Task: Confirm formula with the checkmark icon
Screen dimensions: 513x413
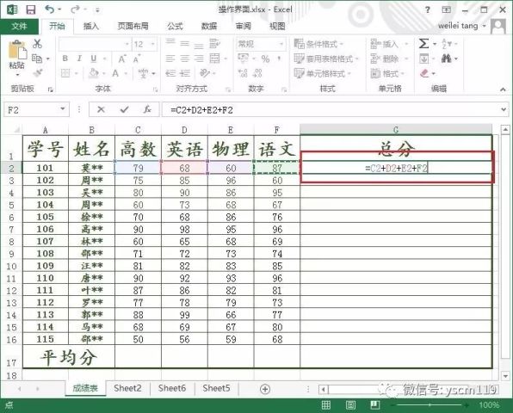Action: pos(124,109)
